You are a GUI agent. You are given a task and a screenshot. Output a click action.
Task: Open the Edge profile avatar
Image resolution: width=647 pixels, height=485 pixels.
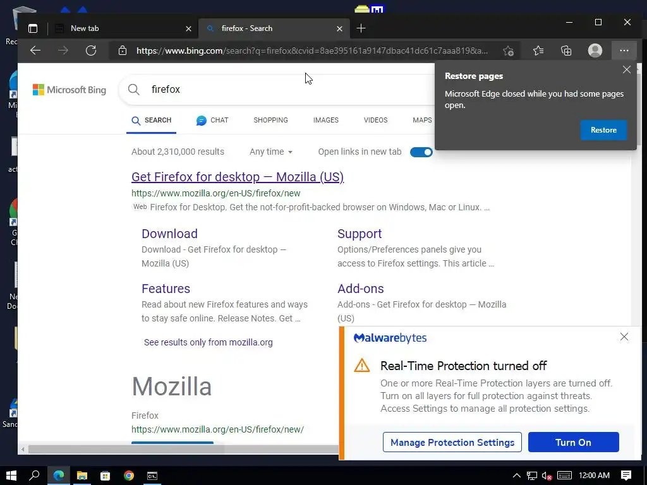coord(595,51)
